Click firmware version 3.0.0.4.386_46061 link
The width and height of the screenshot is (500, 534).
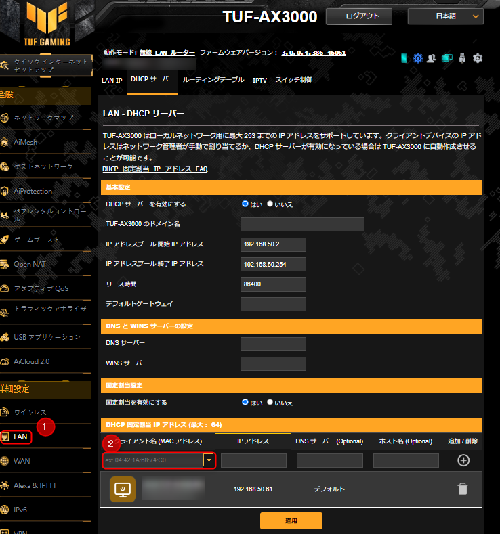click(x=314, y=53)
